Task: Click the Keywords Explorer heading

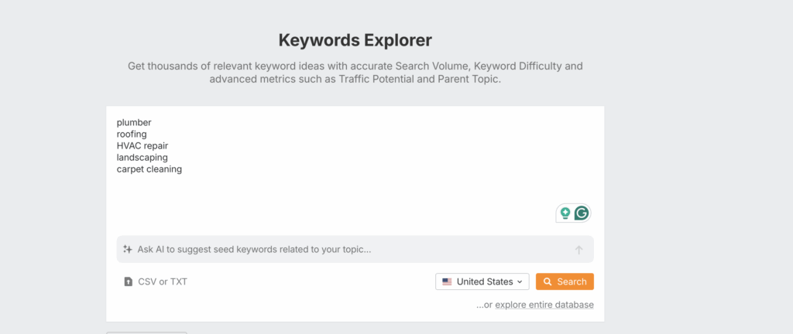Action: point(355,39)
